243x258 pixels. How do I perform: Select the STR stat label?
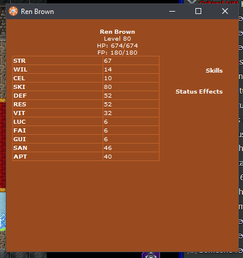pyautogui.click(x=19, y=61)
